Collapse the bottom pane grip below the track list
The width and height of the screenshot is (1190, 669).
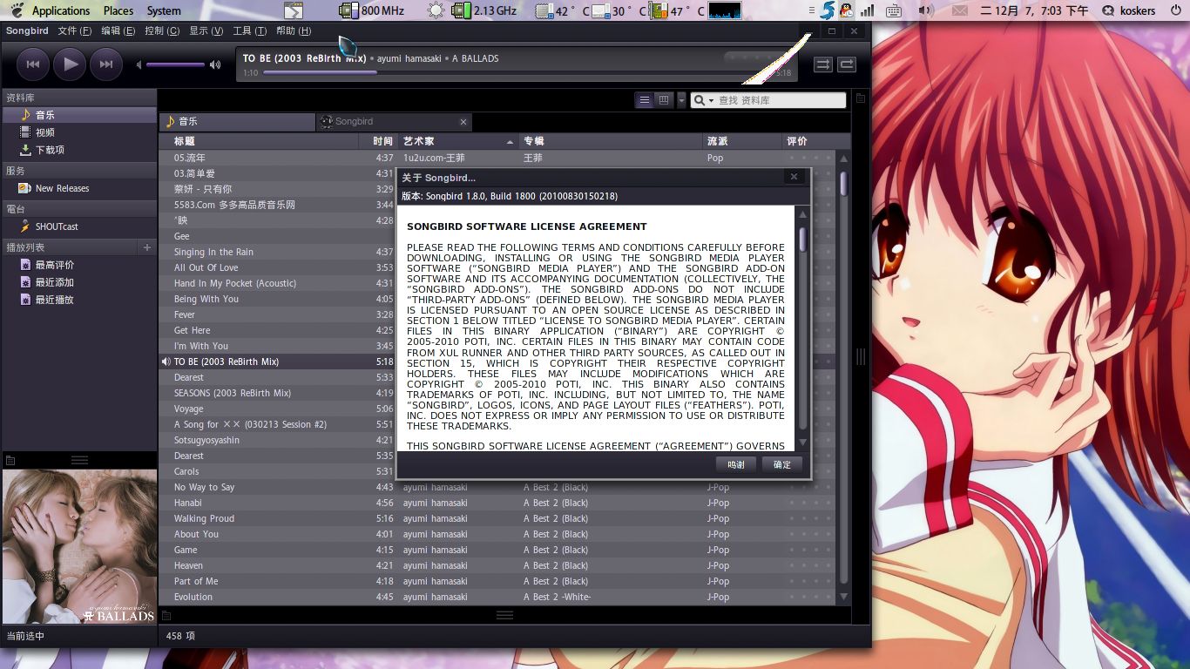504,615
